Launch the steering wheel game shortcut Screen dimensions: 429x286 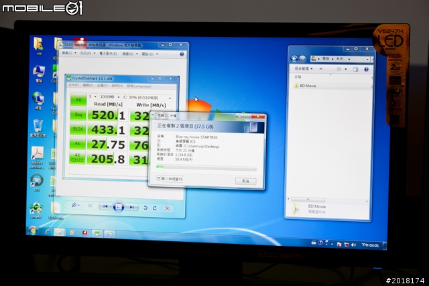[x=36, y=184]
